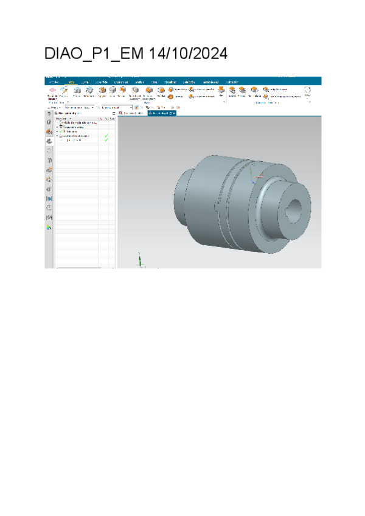Click the clock icon in left sidebar

pos(49,207)
